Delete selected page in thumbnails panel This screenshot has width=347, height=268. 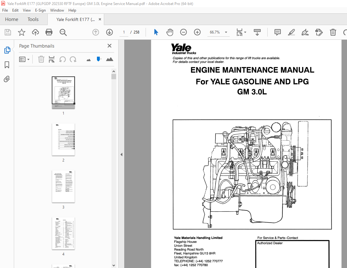point(41,59)
